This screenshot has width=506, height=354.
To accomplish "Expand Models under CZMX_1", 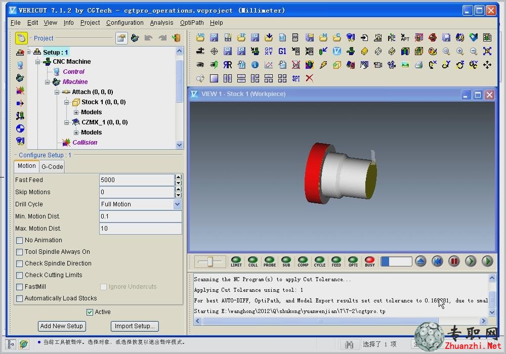I will tap(76, 132).
